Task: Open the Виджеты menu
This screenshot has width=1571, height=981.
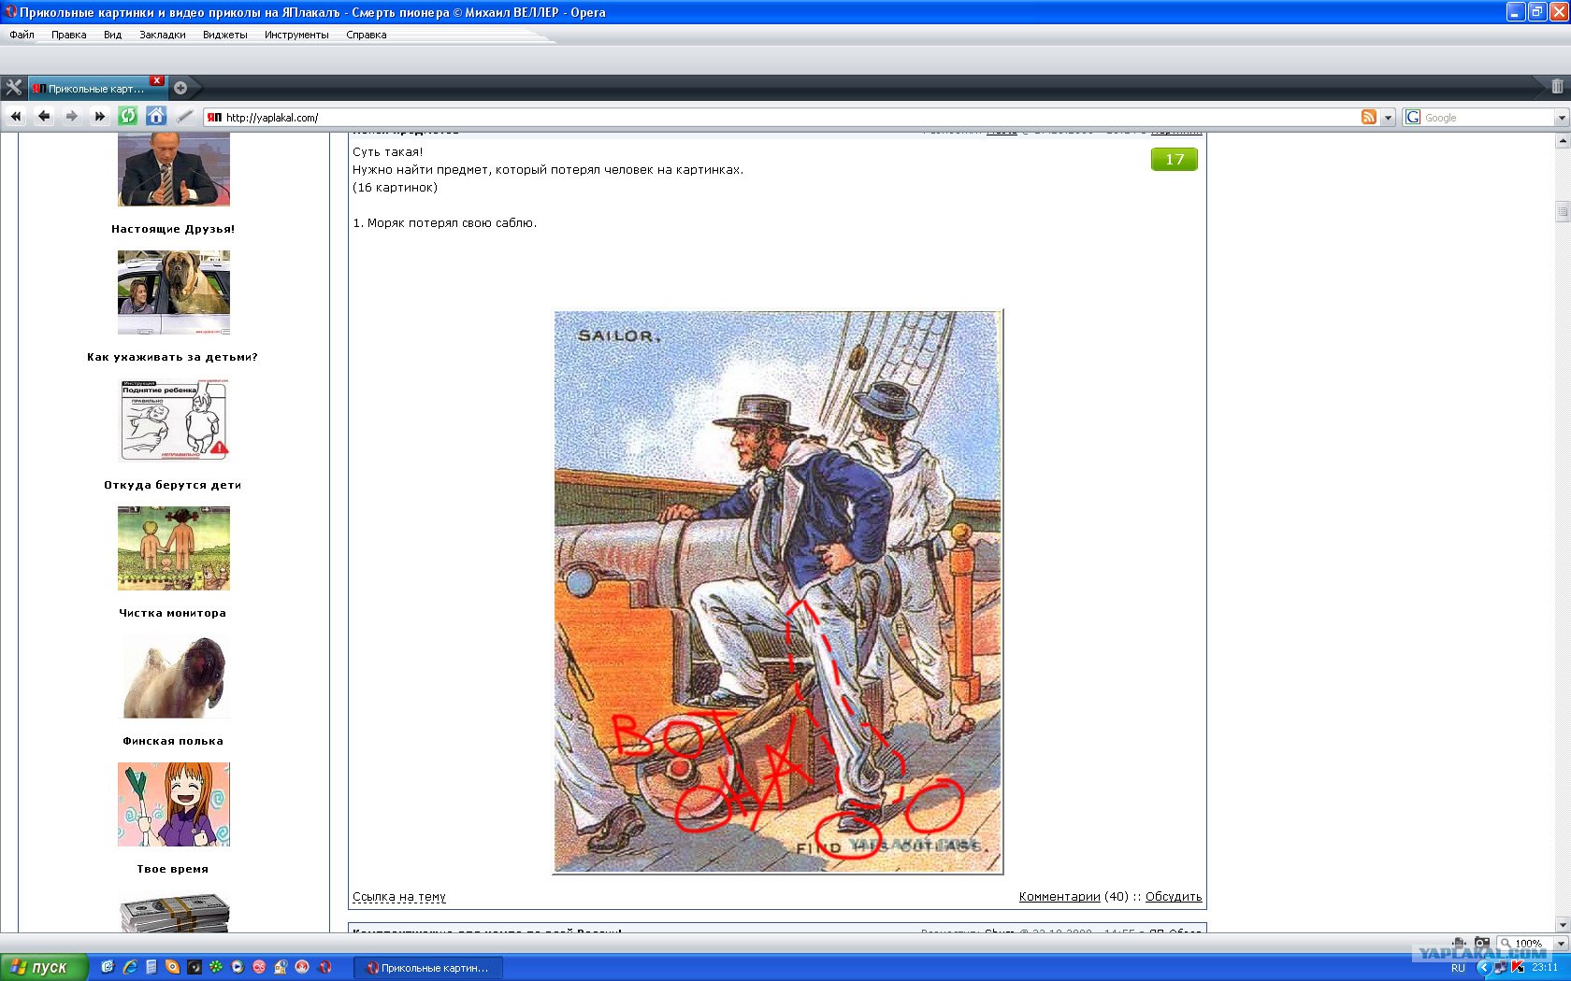Action: 225,35
